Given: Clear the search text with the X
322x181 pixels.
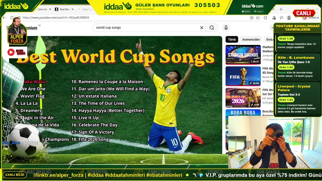Looking at the screenshot, I should tap(202, 28).
